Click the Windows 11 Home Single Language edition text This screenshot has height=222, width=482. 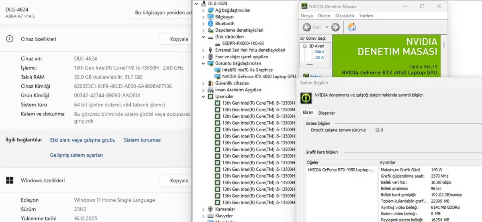[x=114, y=200]
